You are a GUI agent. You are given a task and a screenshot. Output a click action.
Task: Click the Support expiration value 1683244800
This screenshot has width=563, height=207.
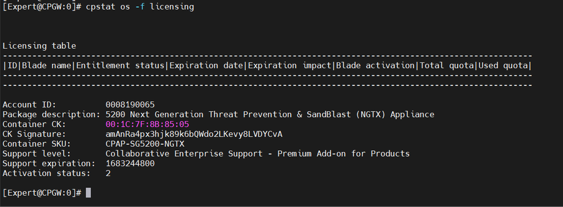pos(130,164)
